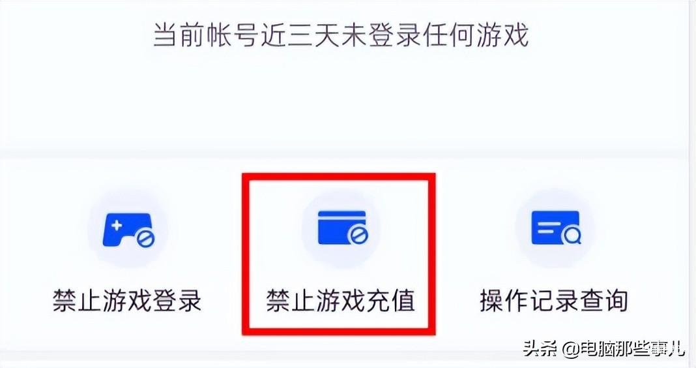The image size is (696, 368).
Task: Click the magnifier badge on the records icon
Action: coord(572,236)
